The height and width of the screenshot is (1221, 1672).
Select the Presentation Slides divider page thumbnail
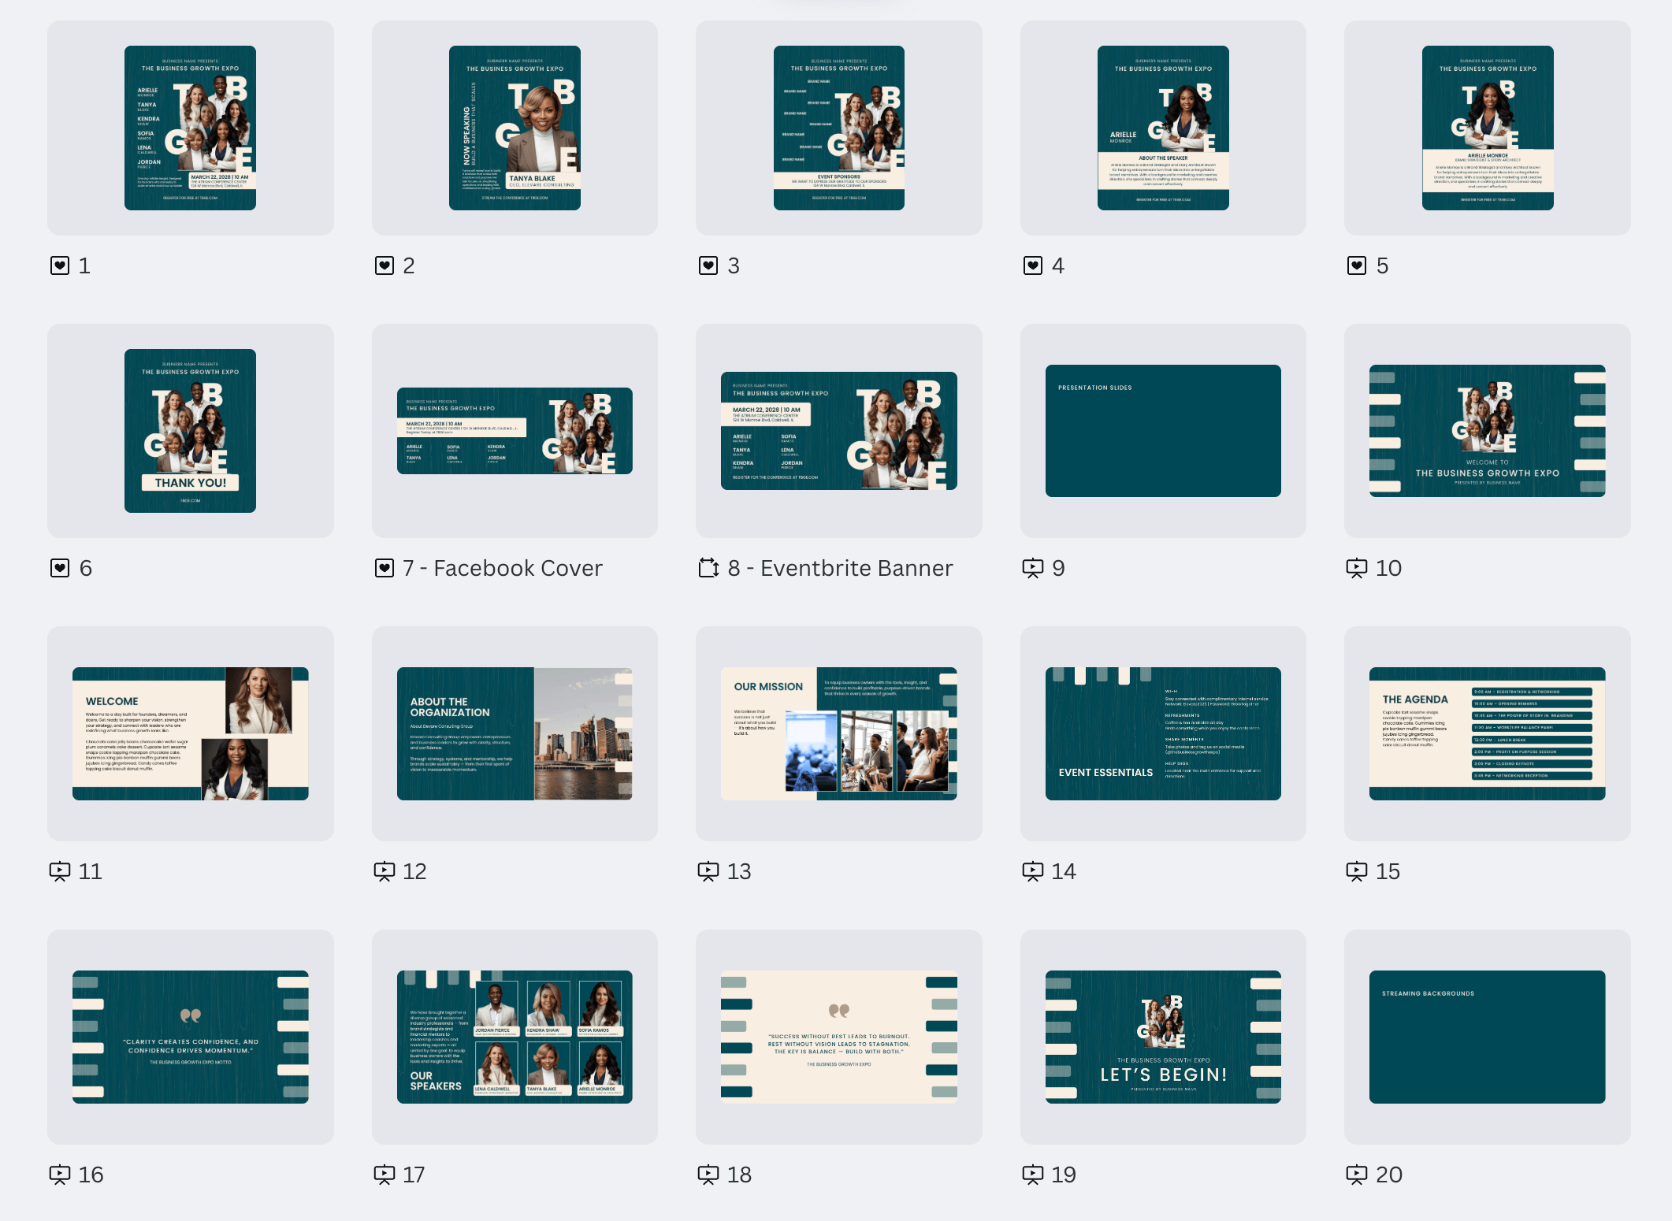[x=1163, y=431]
